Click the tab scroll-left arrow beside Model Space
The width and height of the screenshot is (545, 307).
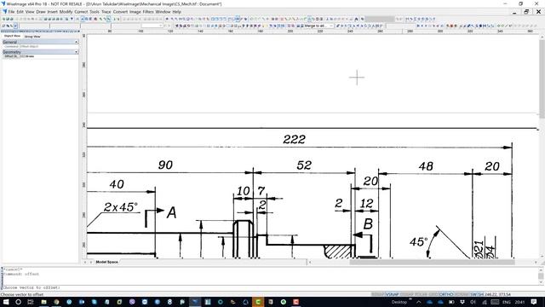pyautogui.click(x=85, y=262)
